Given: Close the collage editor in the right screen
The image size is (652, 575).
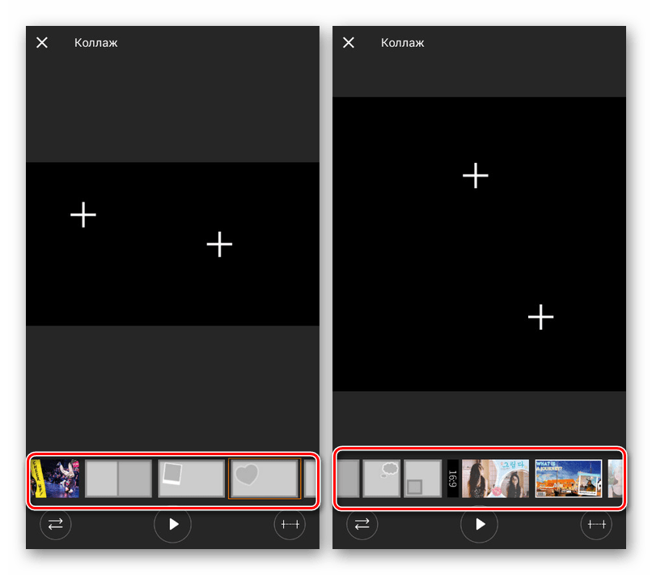Looking at the screenshot, I should point(349,42).
